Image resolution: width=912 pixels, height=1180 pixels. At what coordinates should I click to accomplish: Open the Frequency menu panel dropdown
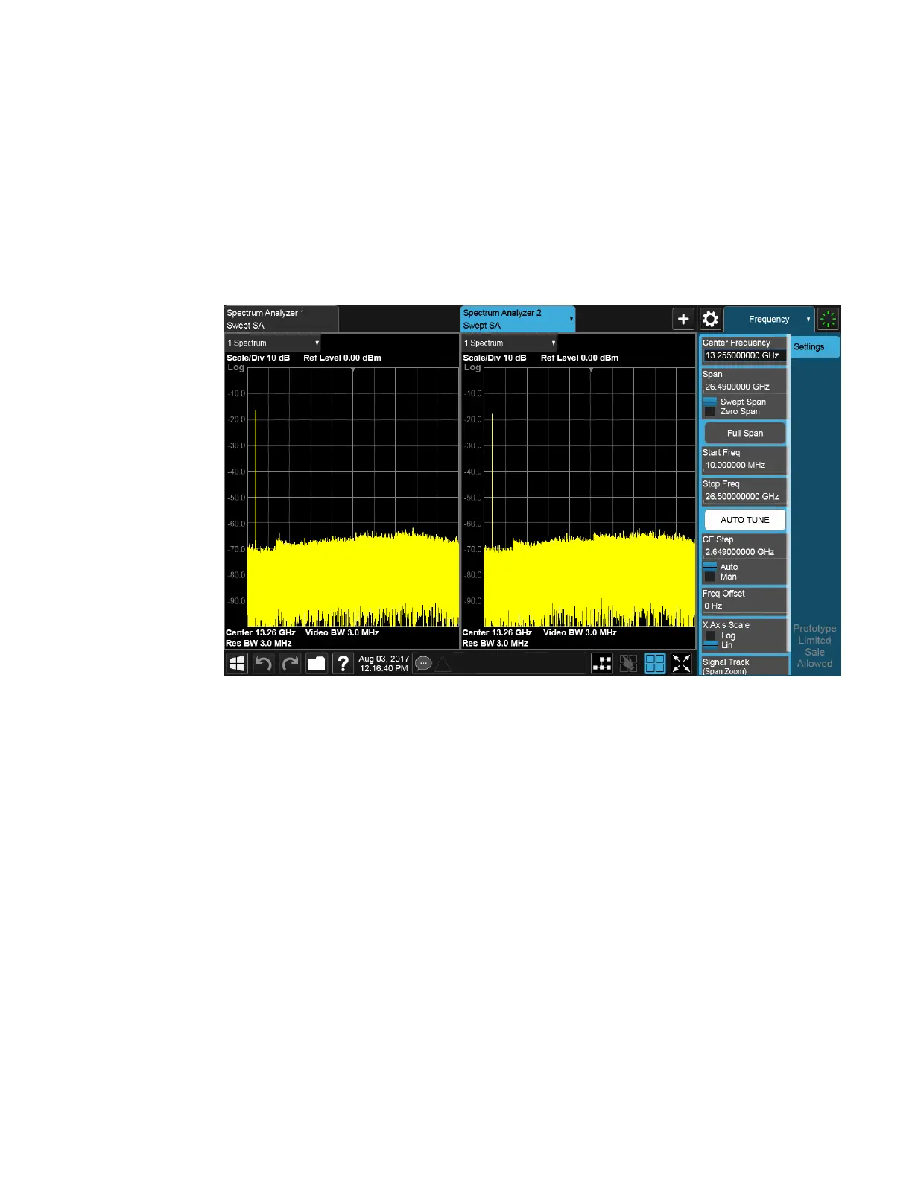tap(769, 319)
